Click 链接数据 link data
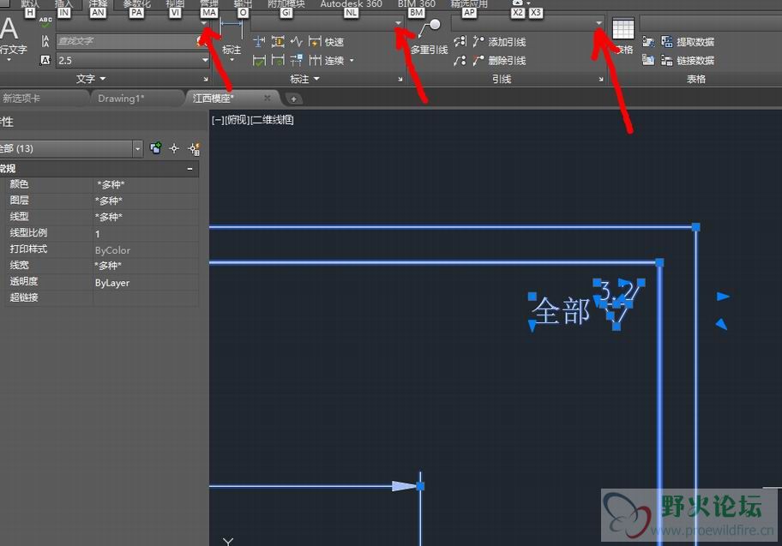The image size is (782, 546). [688, 60]
